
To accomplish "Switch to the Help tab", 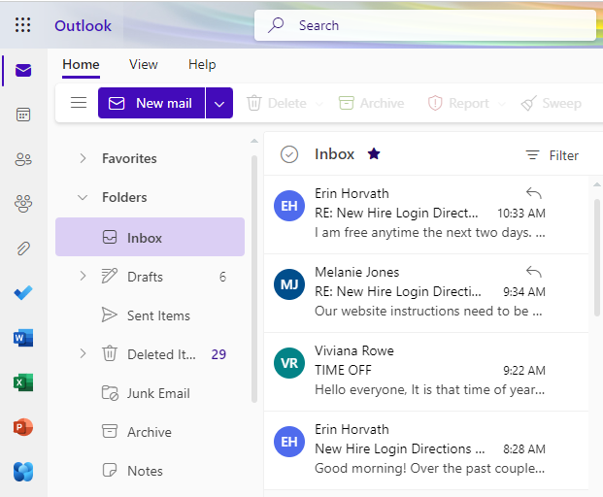I will pos(202,65).
